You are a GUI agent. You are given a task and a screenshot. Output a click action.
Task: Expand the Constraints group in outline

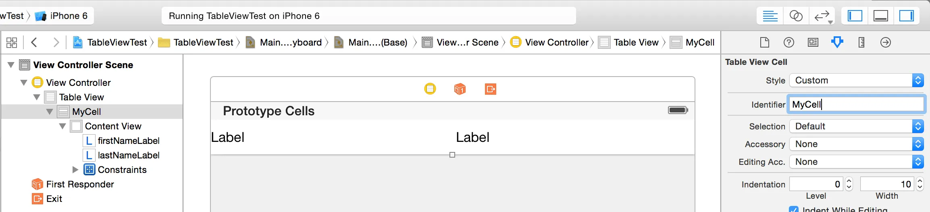75,170
